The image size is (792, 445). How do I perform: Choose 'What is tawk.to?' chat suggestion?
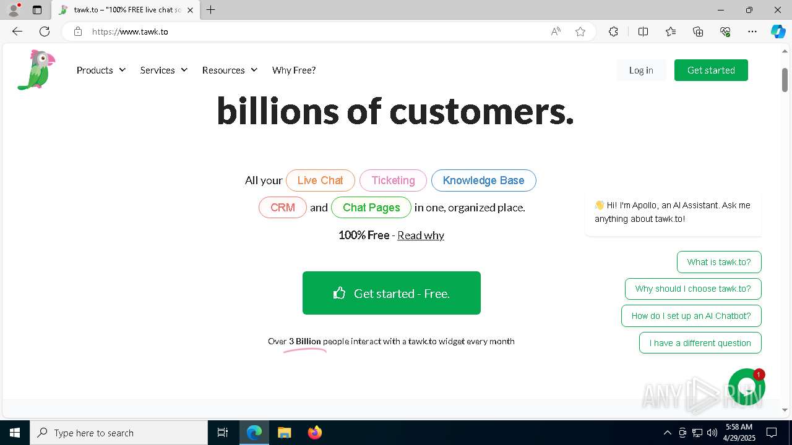719,262
